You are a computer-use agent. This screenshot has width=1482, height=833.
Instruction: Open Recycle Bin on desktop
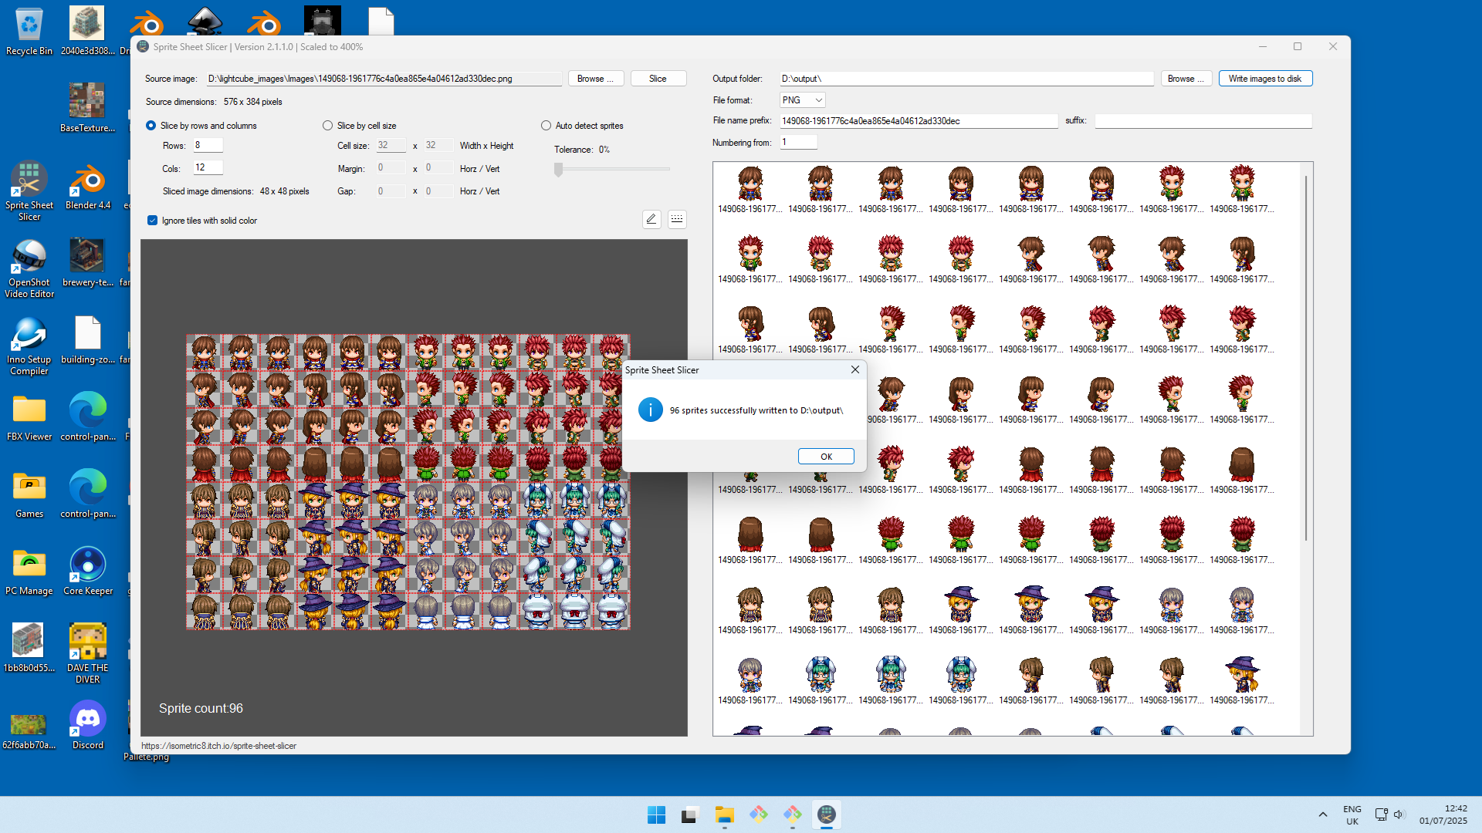29,32
